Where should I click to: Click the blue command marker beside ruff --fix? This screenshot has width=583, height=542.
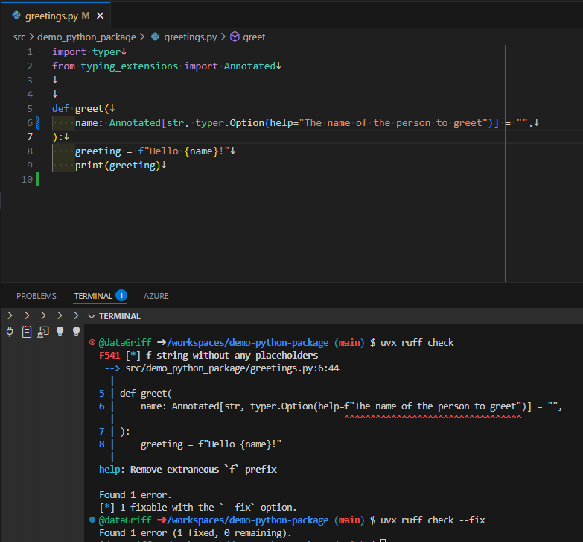point(92,520)
